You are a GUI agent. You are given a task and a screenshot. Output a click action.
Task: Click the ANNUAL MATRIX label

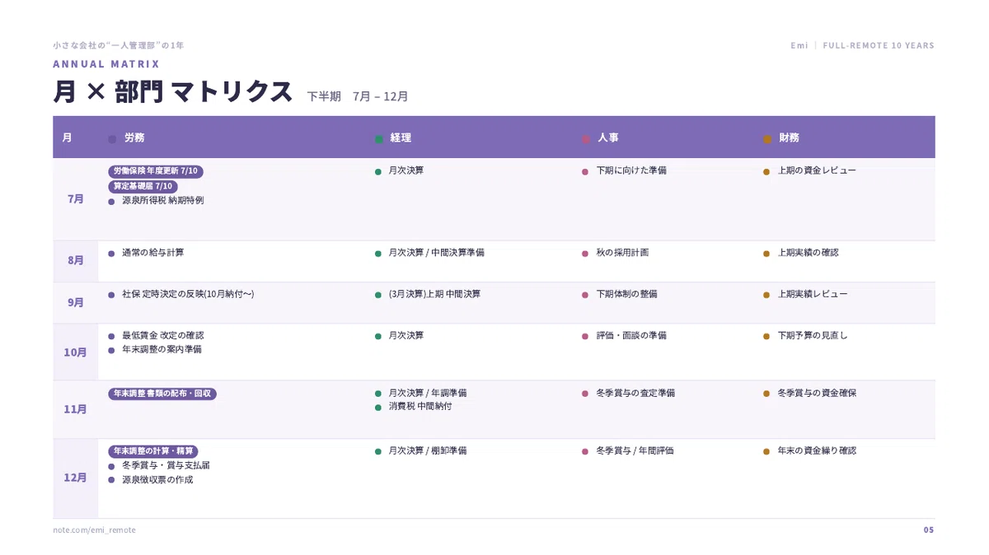[x=106, y=64]
